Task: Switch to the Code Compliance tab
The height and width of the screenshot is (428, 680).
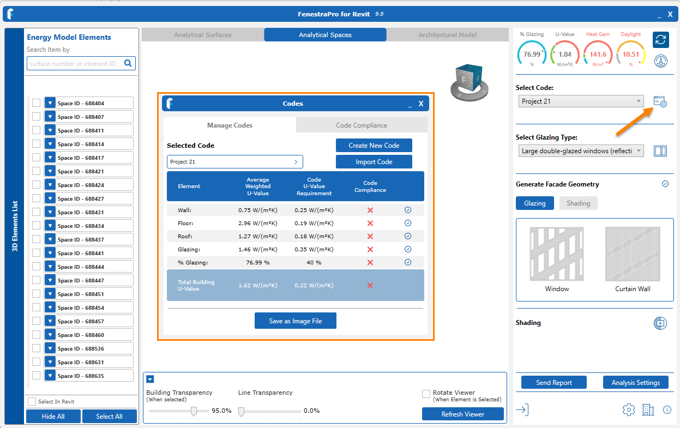Action: 362,125
